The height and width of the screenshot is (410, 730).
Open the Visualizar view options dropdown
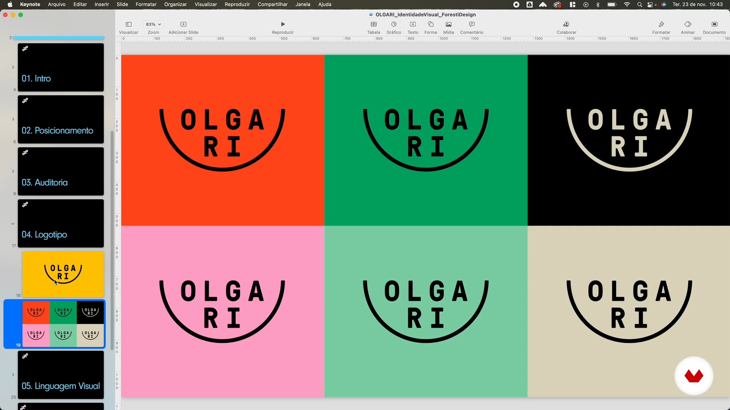tap(129, 24)
